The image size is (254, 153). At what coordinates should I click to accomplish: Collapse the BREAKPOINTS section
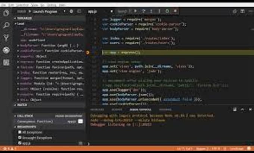point(49,127)
